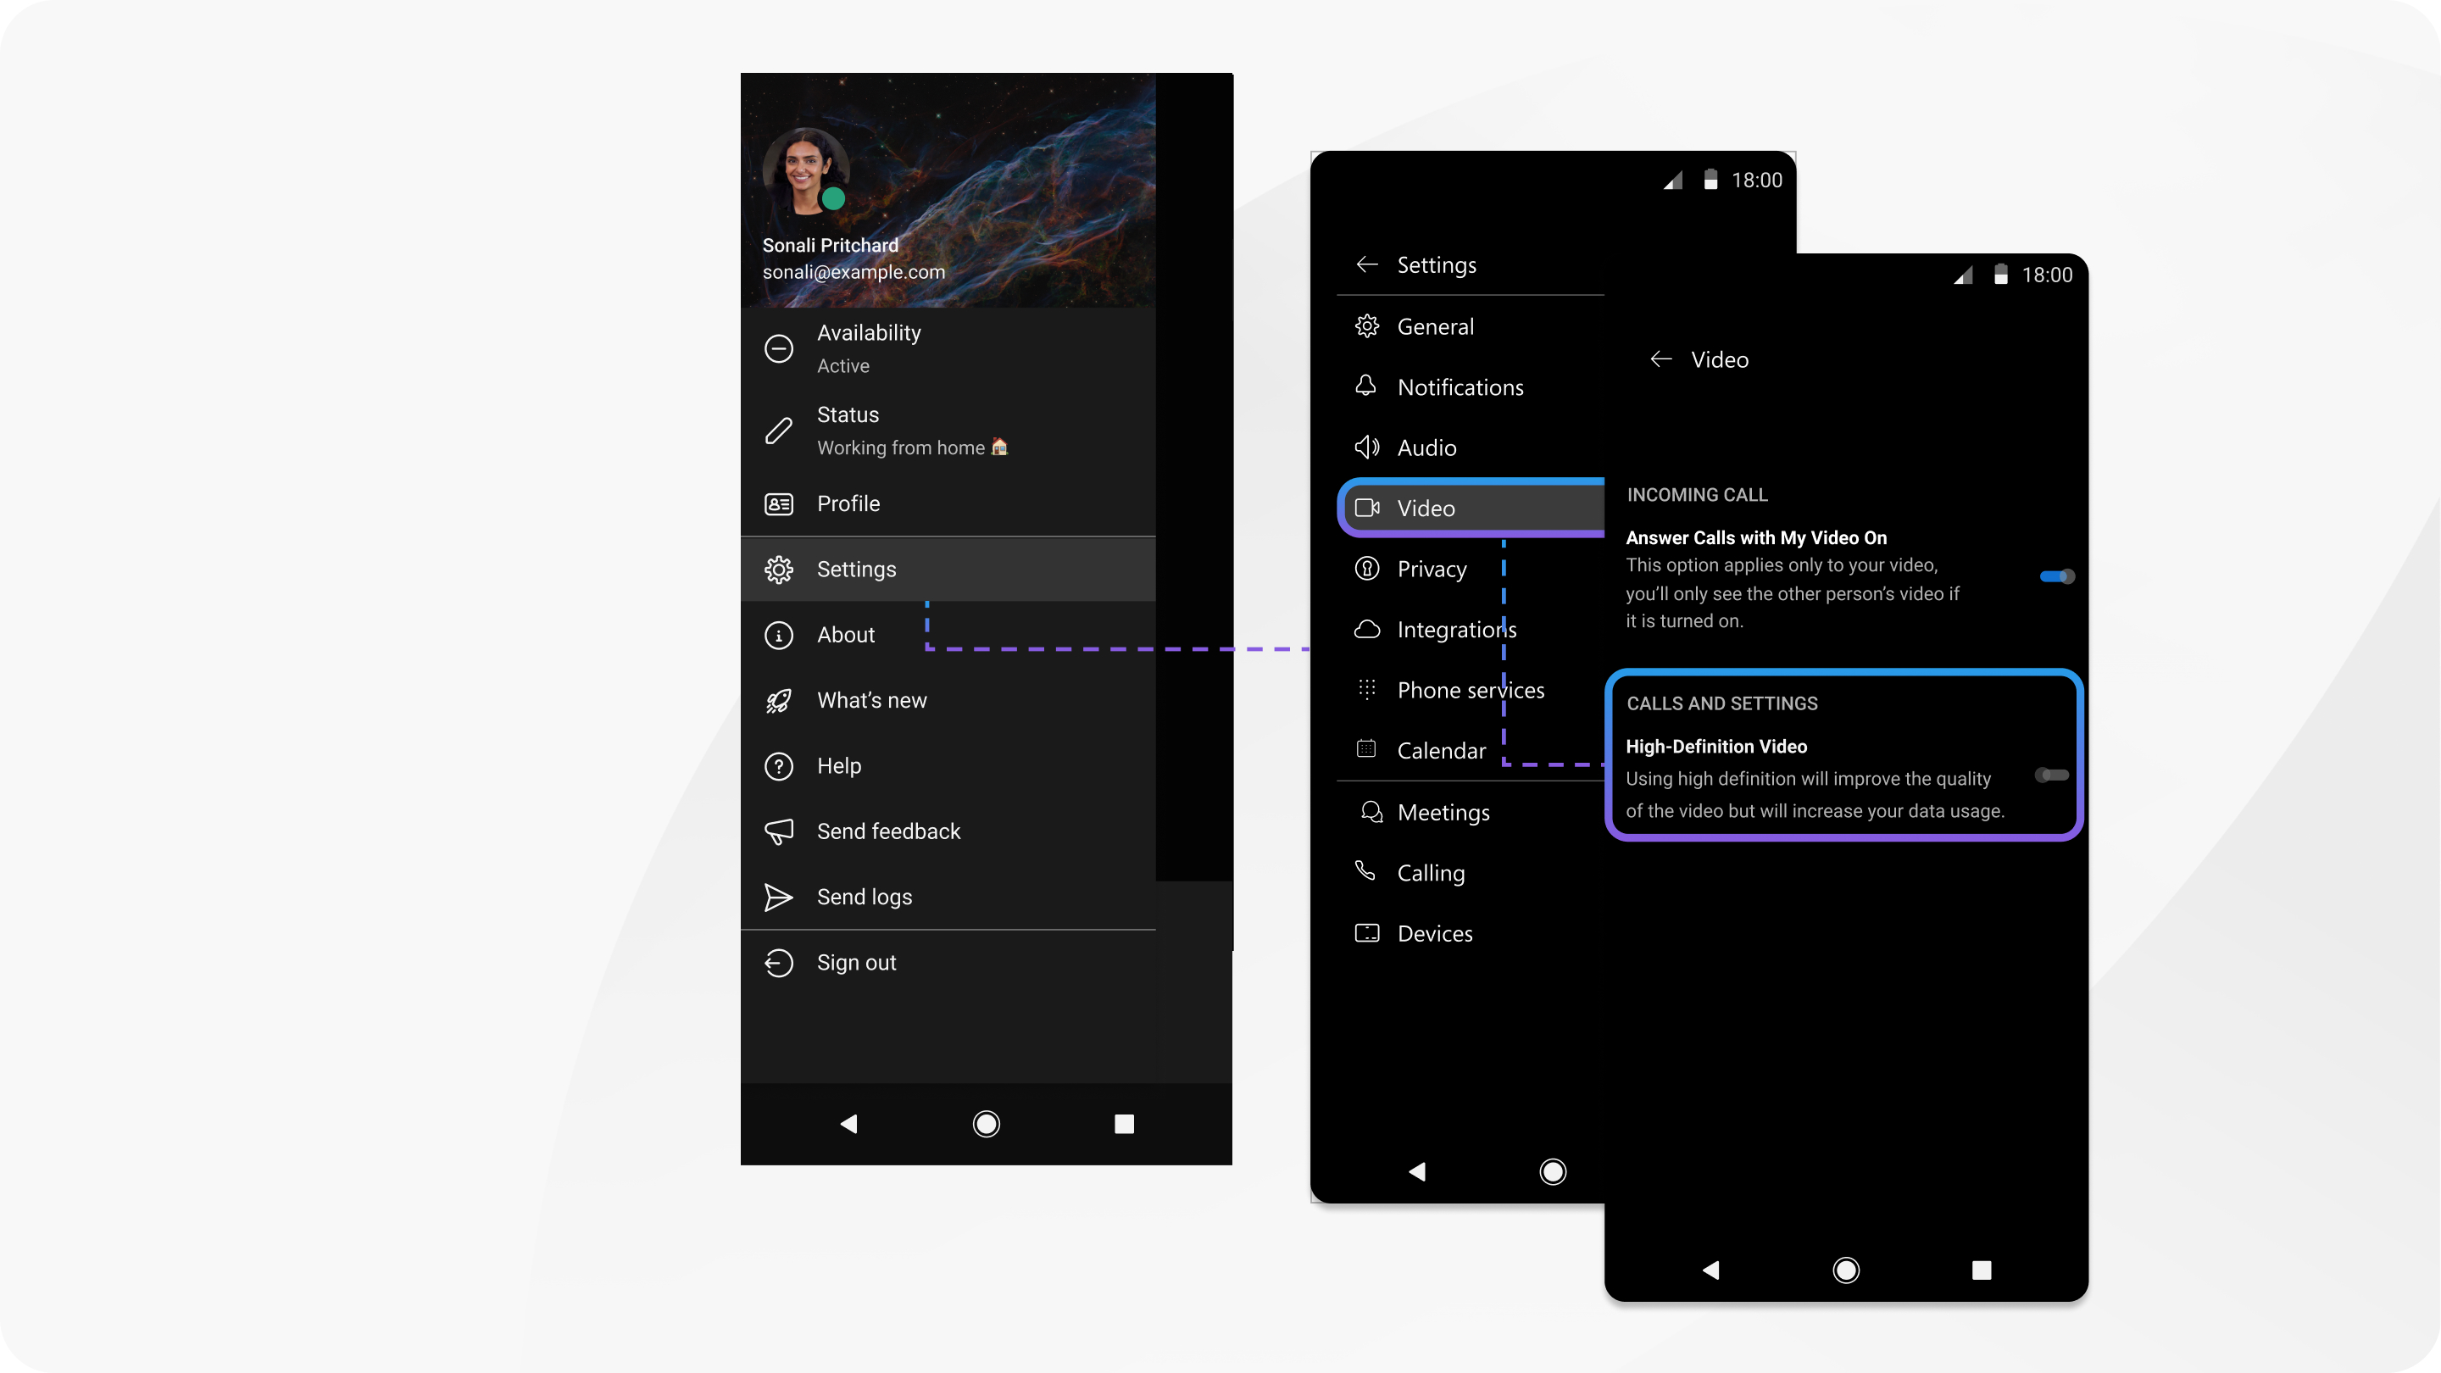Open the Privacy settings icon

coord(1368,569)
